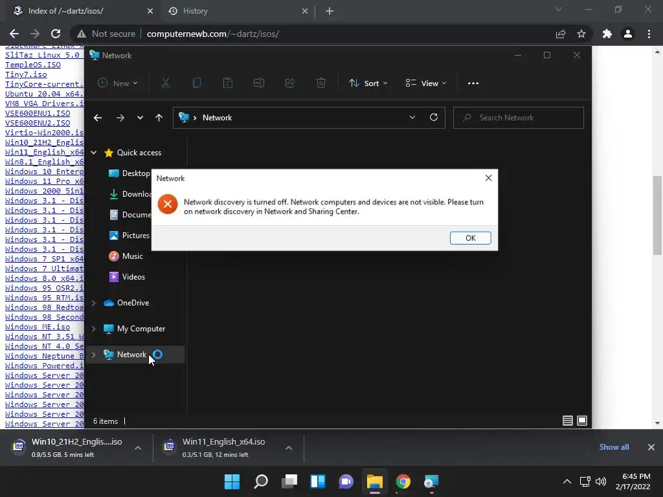Refresh the Network folder
The image size is (663, 497).
(434, 118)
